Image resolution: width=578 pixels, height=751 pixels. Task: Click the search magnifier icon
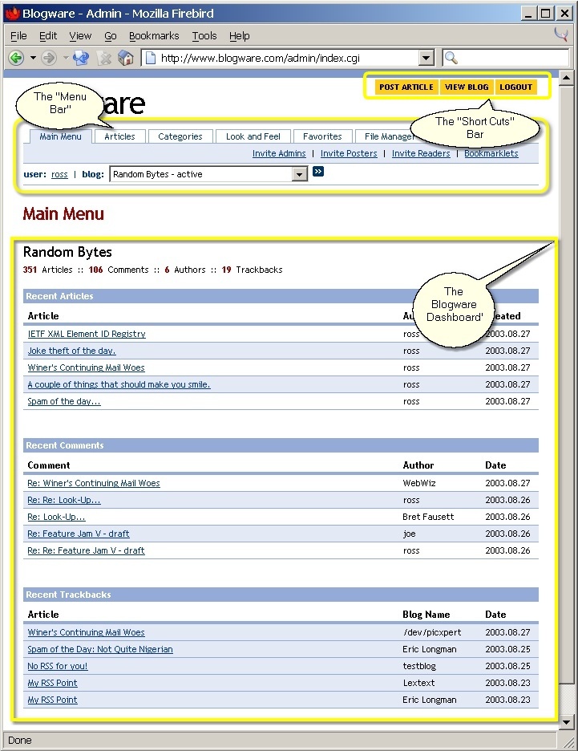coord(451,58)
